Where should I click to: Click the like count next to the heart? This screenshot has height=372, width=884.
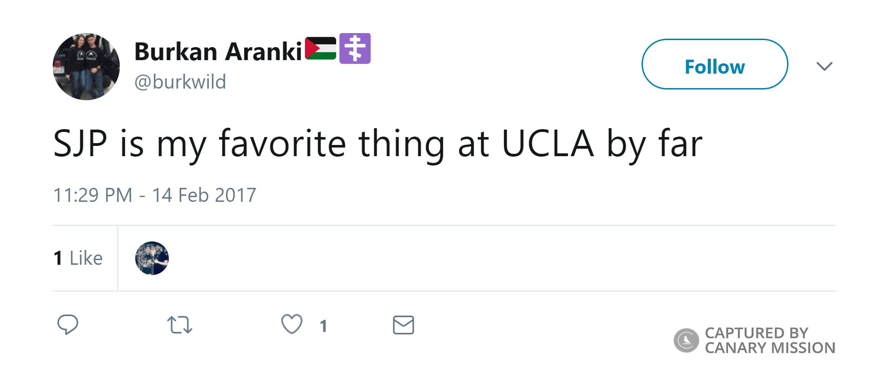(324, 326)
